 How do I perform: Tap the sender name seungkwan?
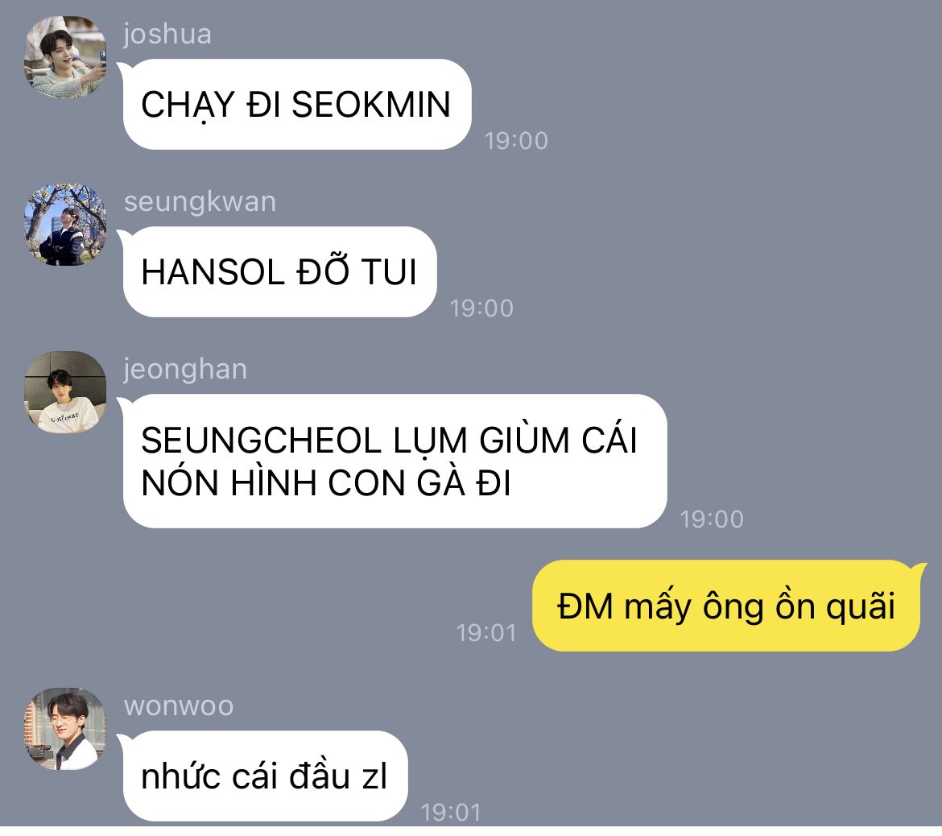(200, 202)
